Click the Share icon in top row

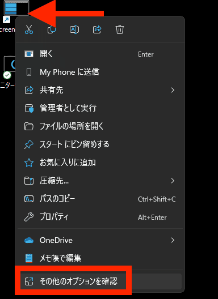tap(97, 29)
